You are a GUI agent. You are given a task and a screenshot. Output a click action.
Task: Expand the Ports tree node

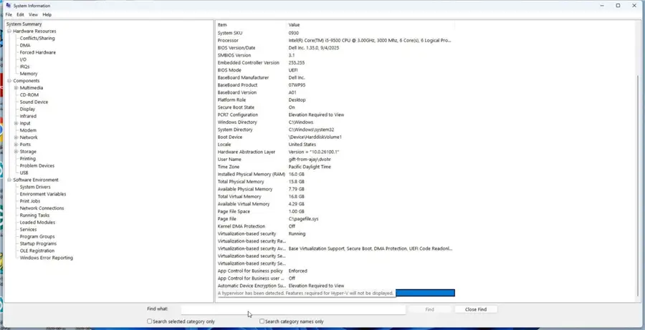coord(16,145)
